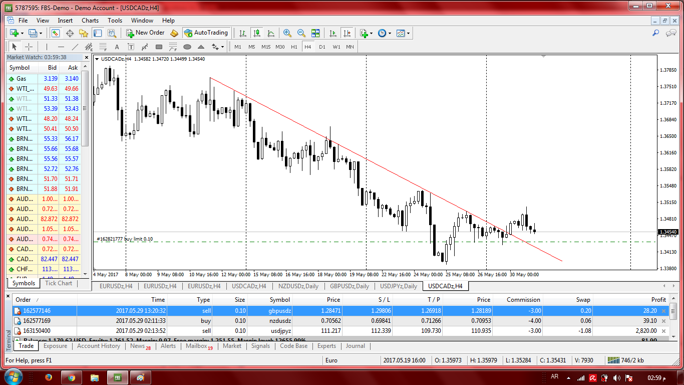
Task: Select the Fibonacci retracement tool
Action: 103,47
